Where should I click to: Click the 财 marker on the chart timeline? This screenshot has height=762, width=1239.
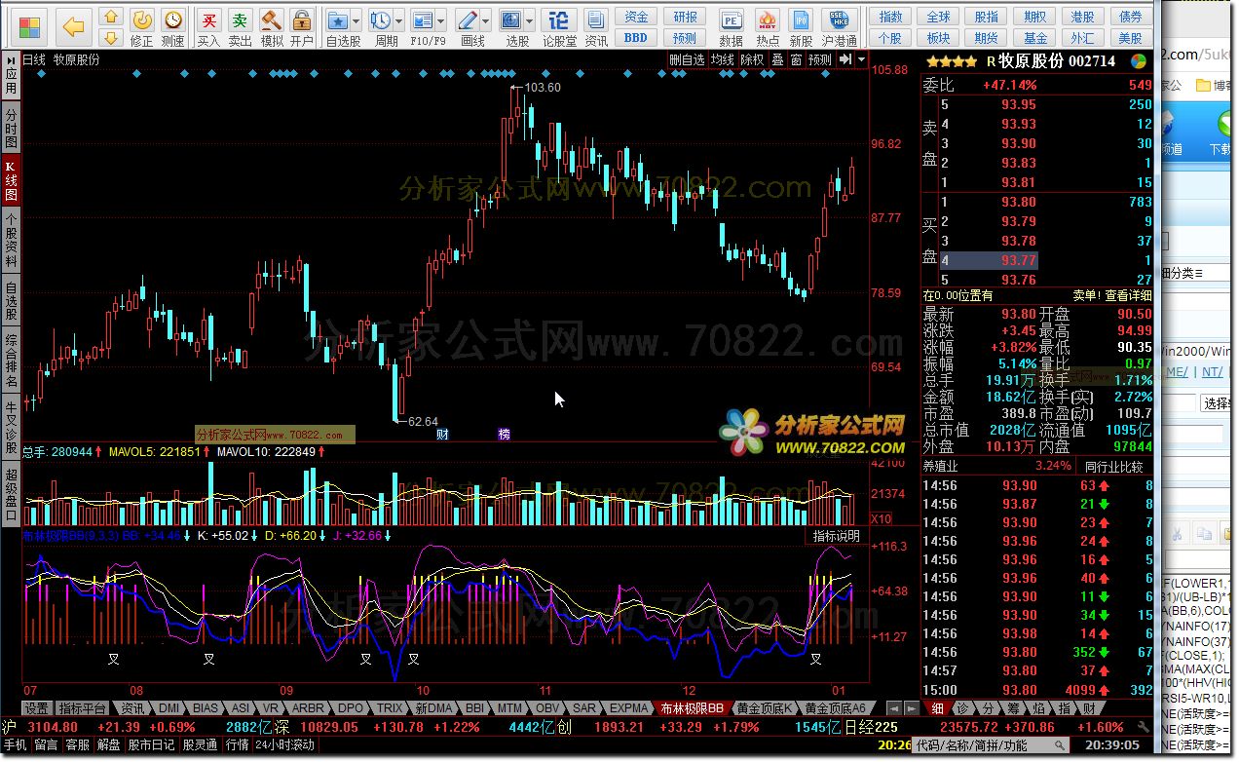(x=442, y=435)
